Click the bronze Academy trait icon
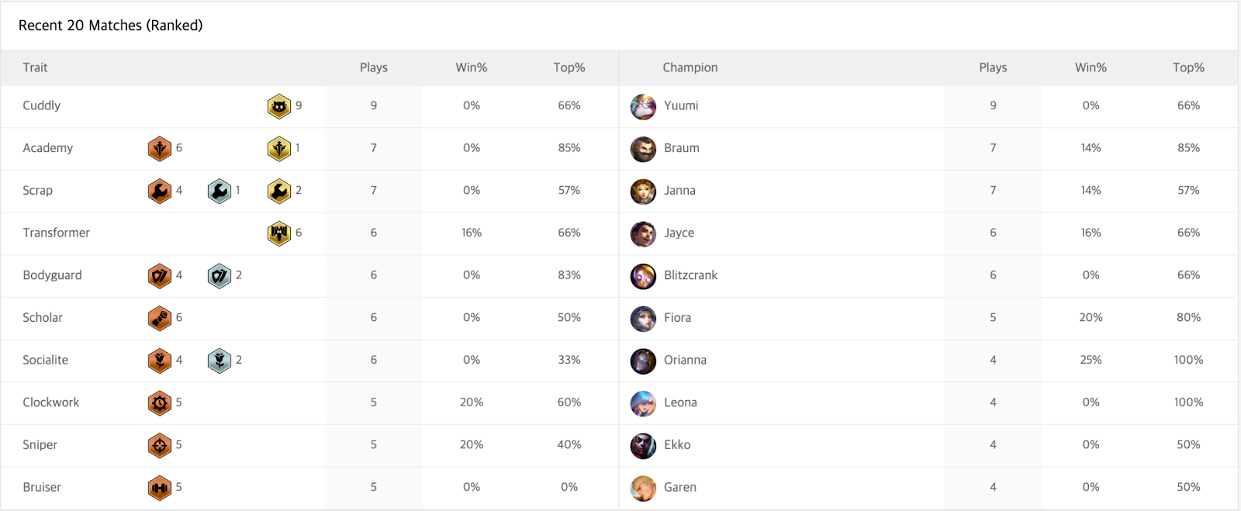 [x=160, y=148]
